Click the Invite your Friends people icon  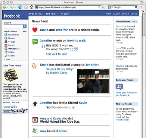click(119, 87)
